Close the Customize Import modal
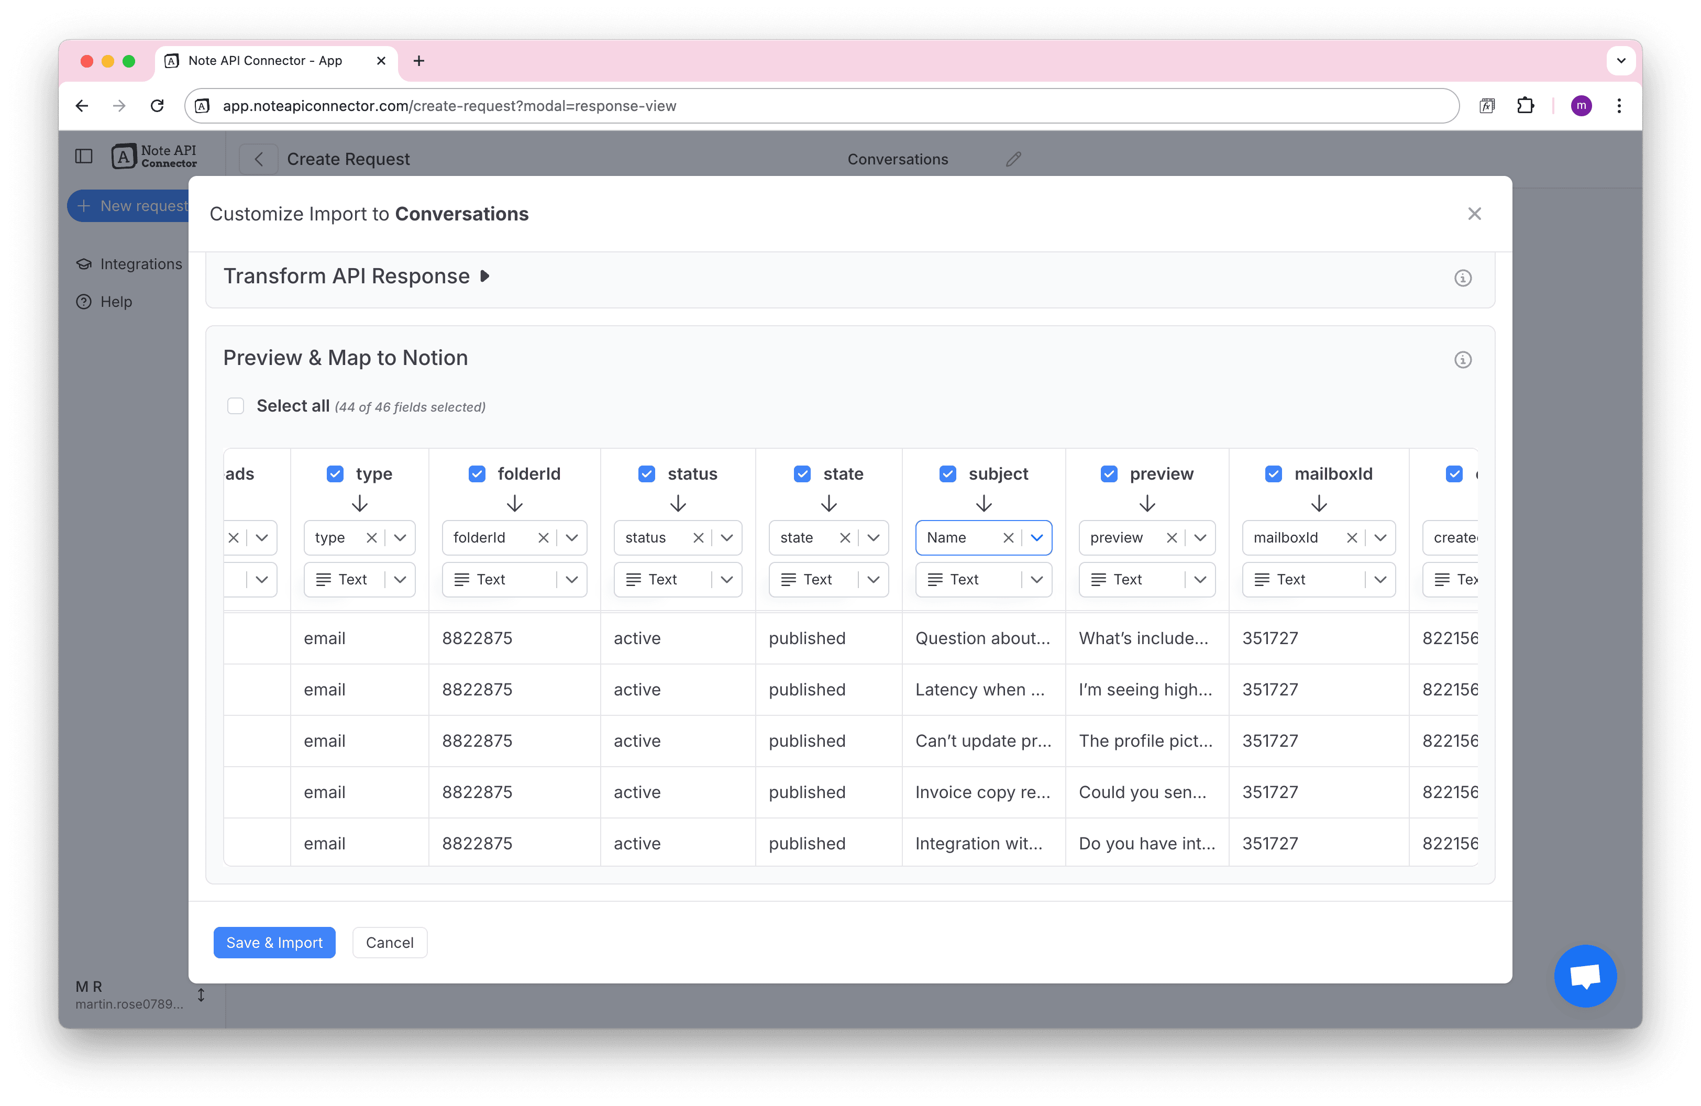Image resolution: width=1701 pixels, height=1106 pixels. [x=1474, y=214]
